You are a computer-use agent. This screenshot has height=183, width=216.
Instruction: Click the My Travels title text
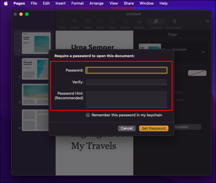tap(94, 146)
